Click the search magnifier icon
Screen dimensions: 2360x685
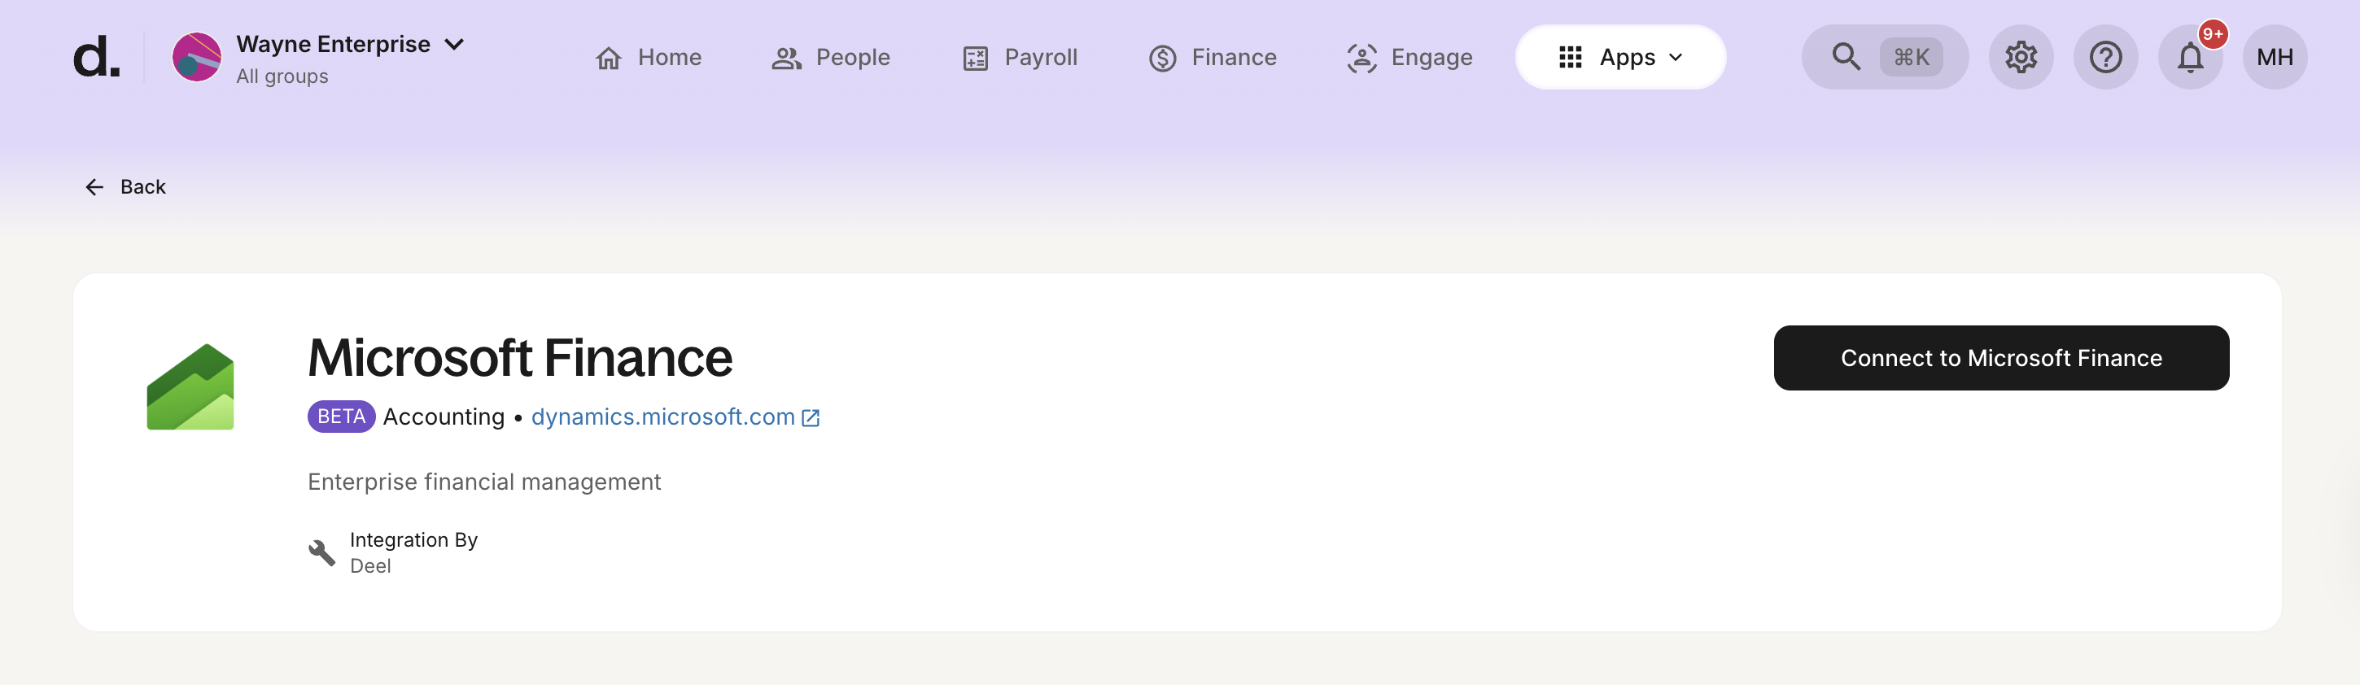coord(1845,57)
